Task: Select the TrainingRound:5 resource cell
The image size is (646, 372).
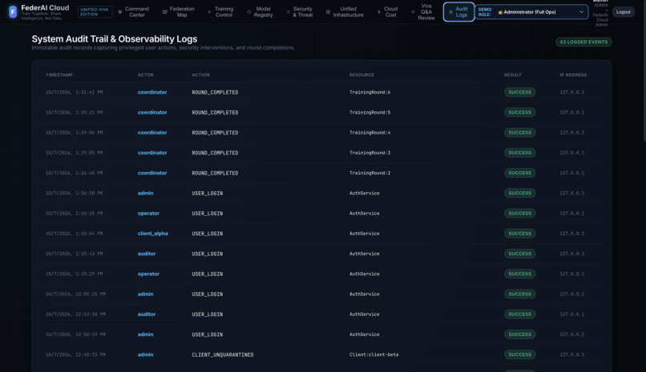Action: (x=369, y=112)
